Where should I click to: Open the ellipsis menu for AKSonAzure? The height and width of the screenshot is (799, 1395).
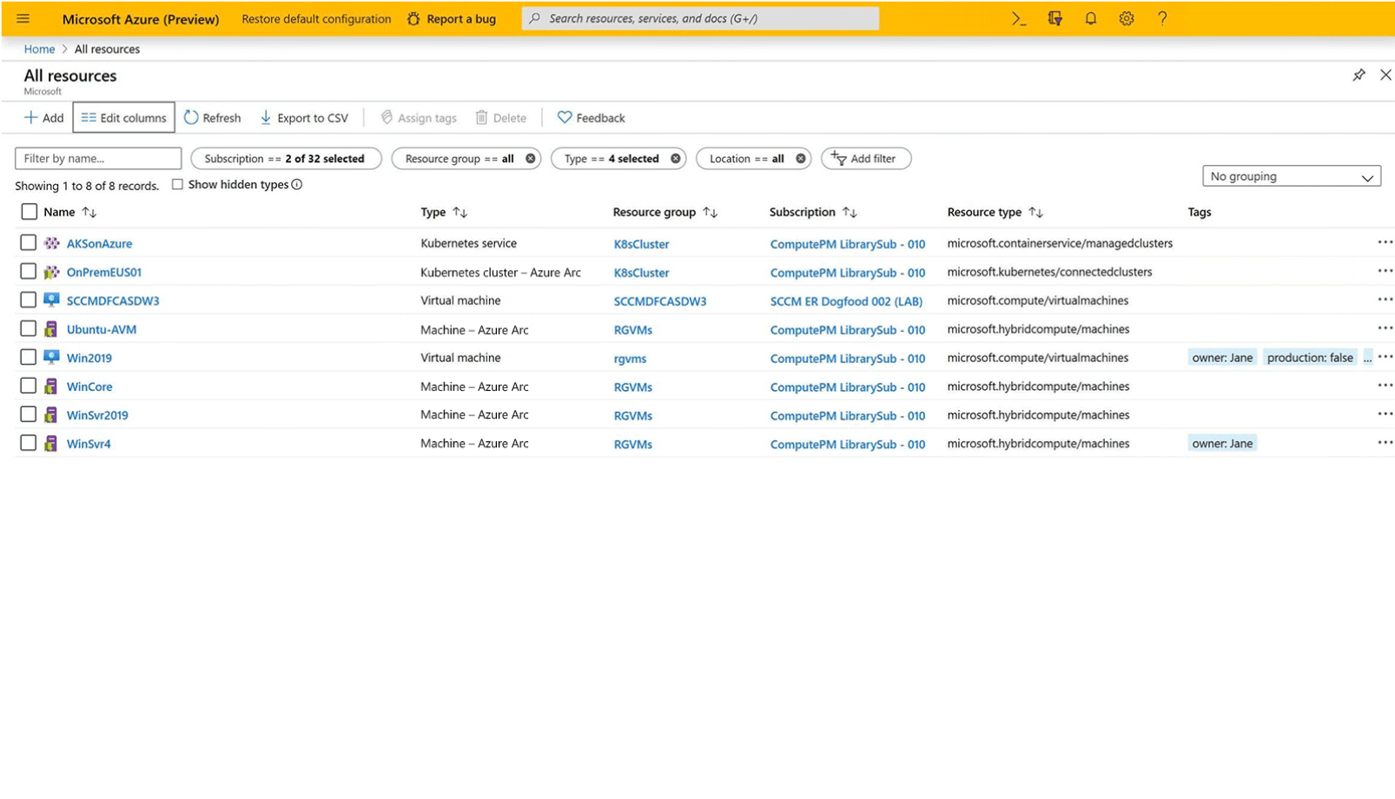1384,242
